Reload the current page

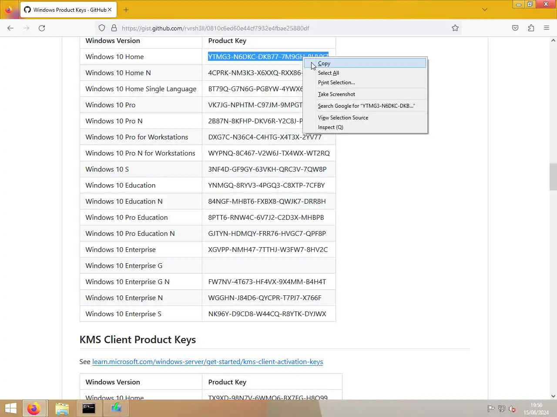point(42,28)
